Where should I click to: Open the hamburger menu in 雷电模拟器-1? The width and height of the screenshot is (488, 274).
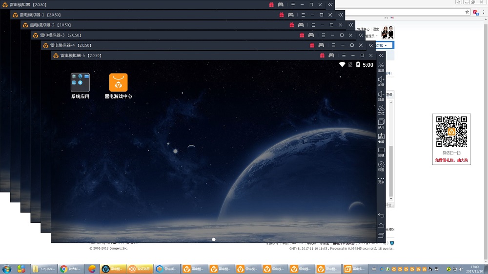click(x=303, y=15)
